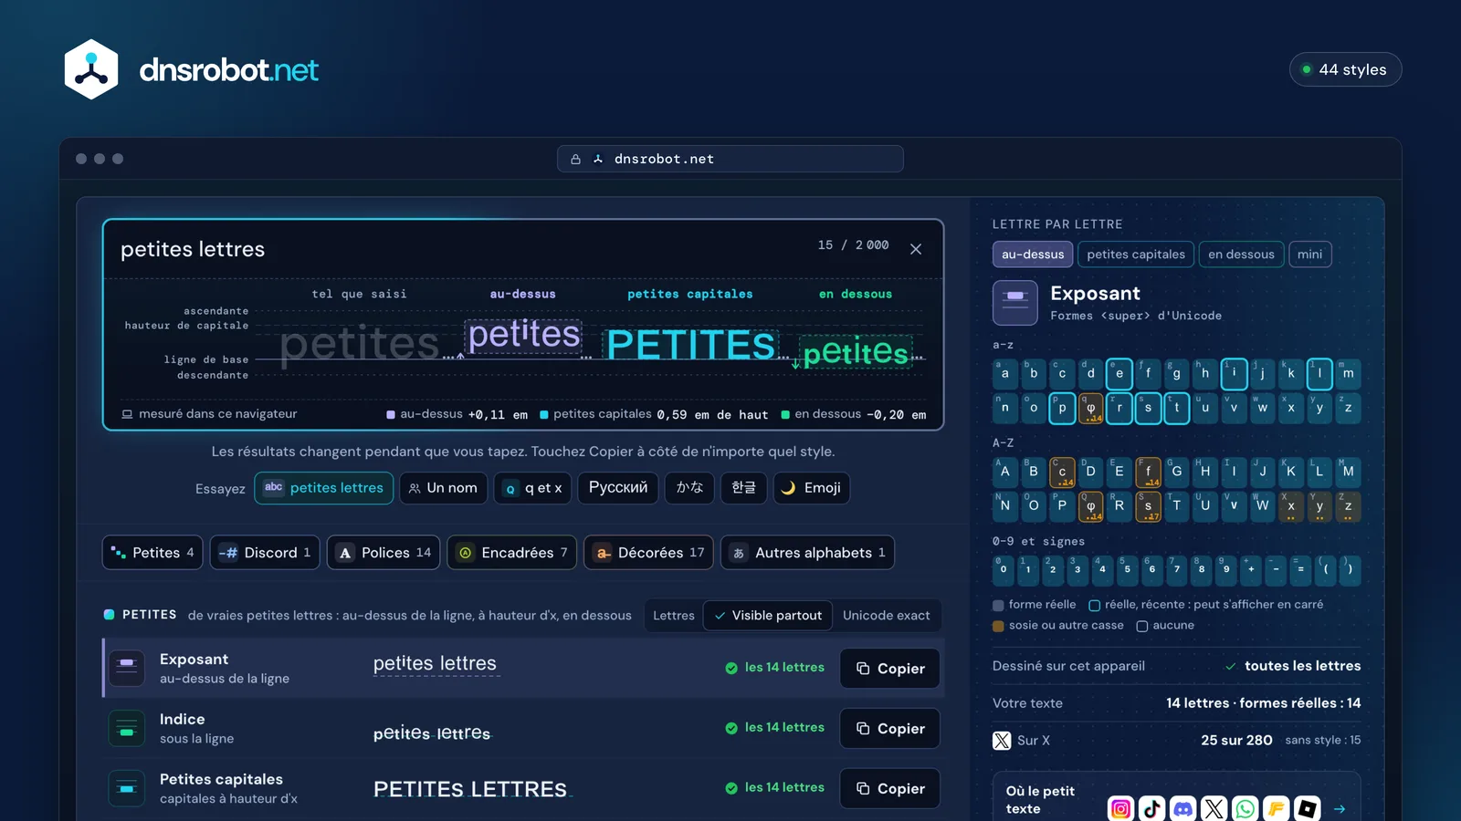Open the X app icon in footer card

1214,808
